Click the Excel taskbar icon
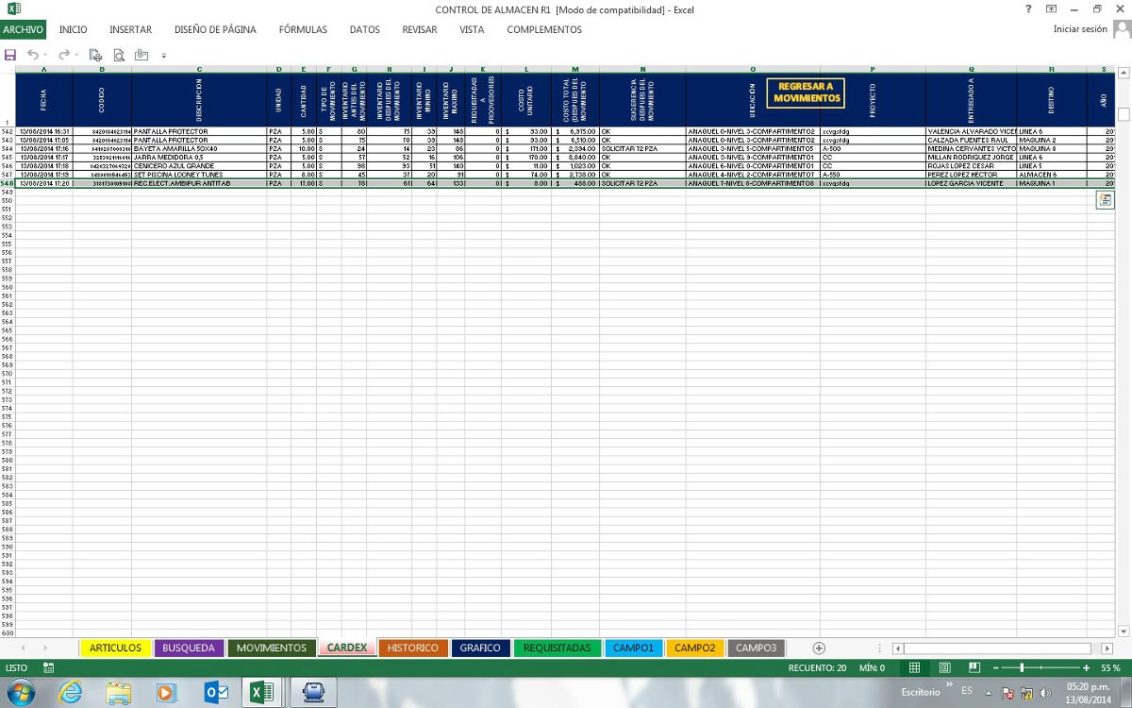 [260, 692]
